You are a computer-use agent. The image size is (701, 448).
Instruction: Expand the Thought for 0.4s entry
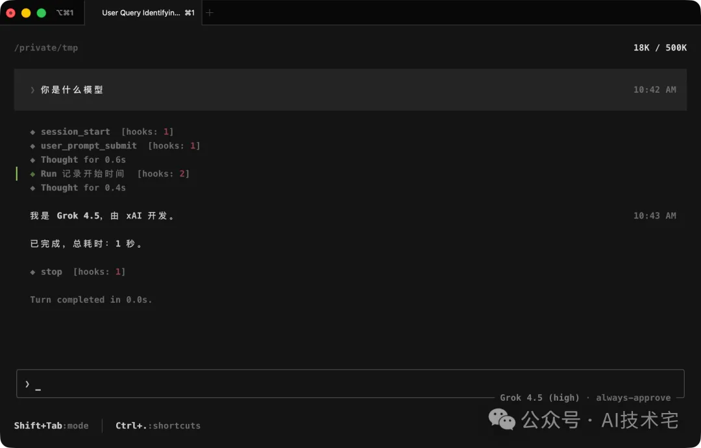[79, 187]
